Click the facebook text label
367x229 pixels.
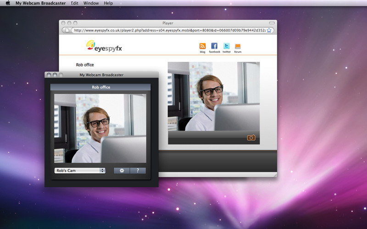click(x=214, y=52)
